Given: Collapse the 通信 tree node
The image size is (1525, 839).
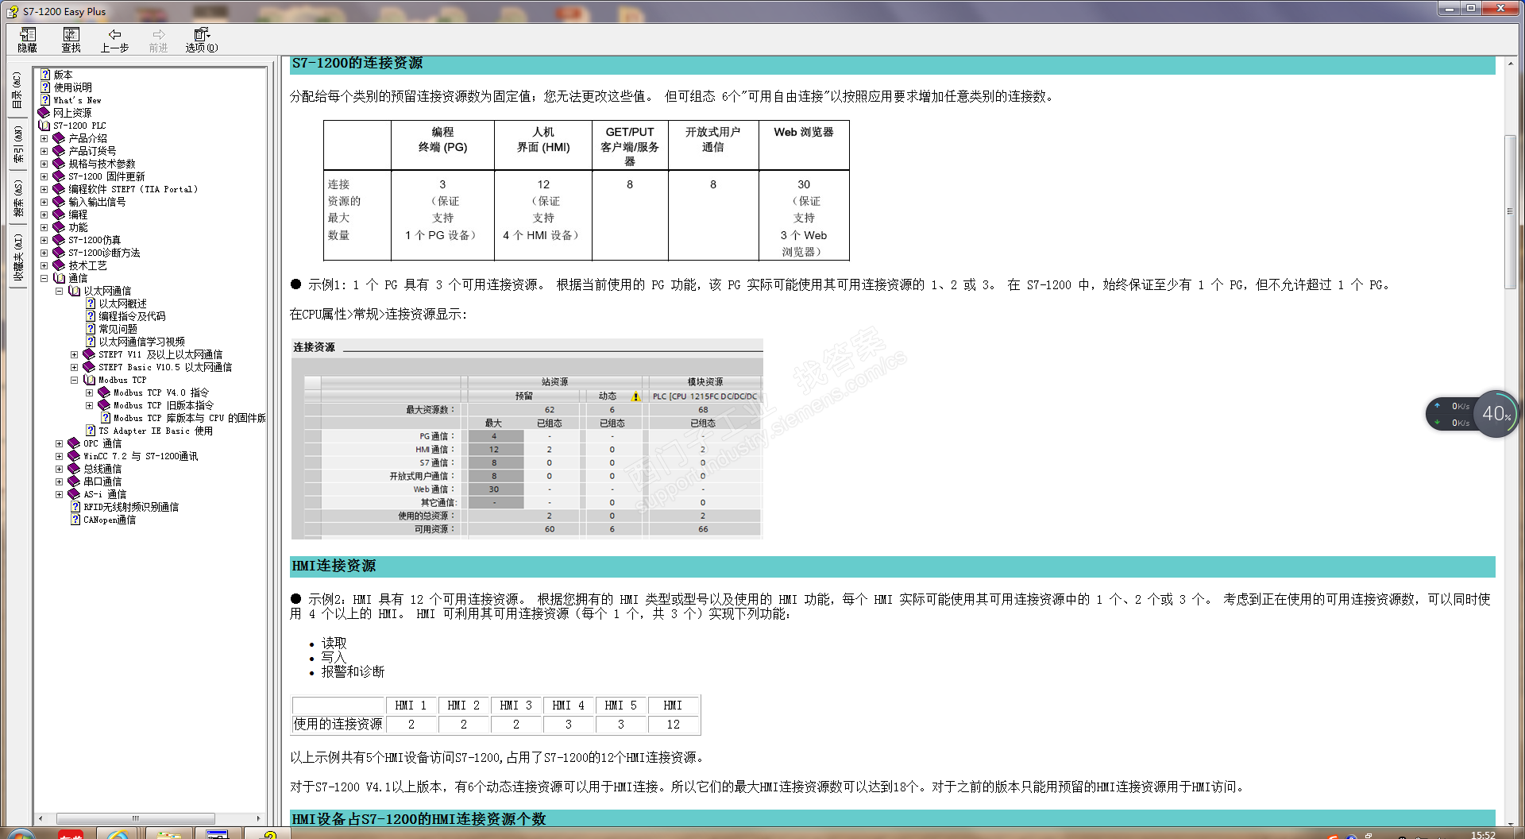Looking at the screenshot, I should [x=44, y=278].
